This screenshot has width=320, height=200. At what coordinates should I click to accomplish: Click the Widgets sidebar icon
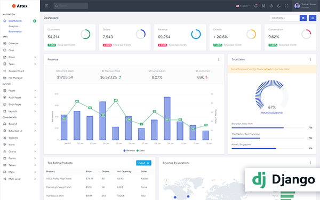[5, 138]
